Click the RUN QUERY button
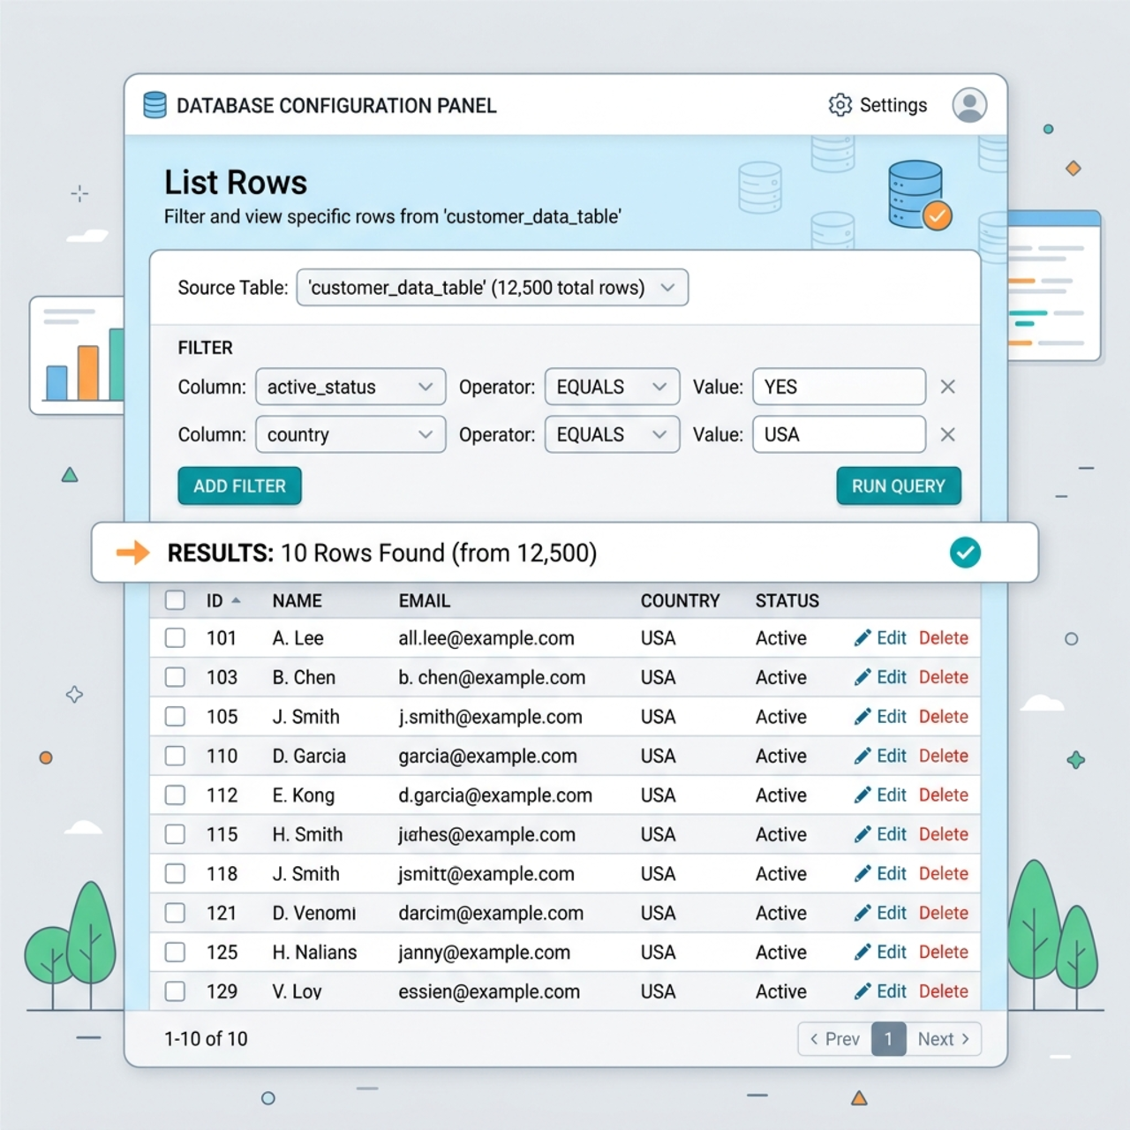 [x=899, y=486]
